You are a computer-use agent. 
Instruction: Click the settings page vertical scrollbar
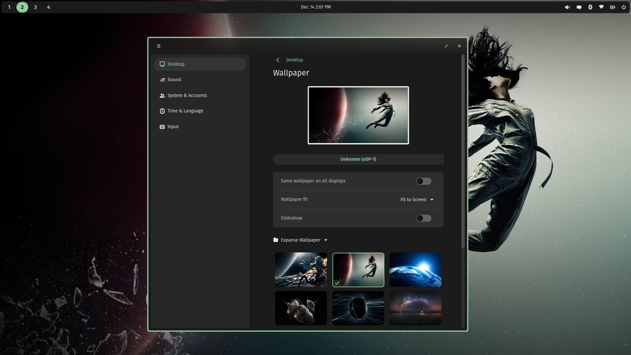click(463, 151)
